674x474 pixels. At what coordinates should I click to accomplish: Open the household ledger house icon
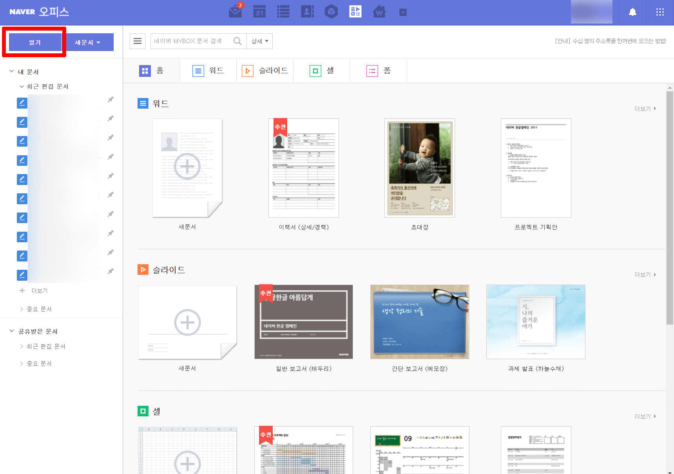[x=379, y=11]
